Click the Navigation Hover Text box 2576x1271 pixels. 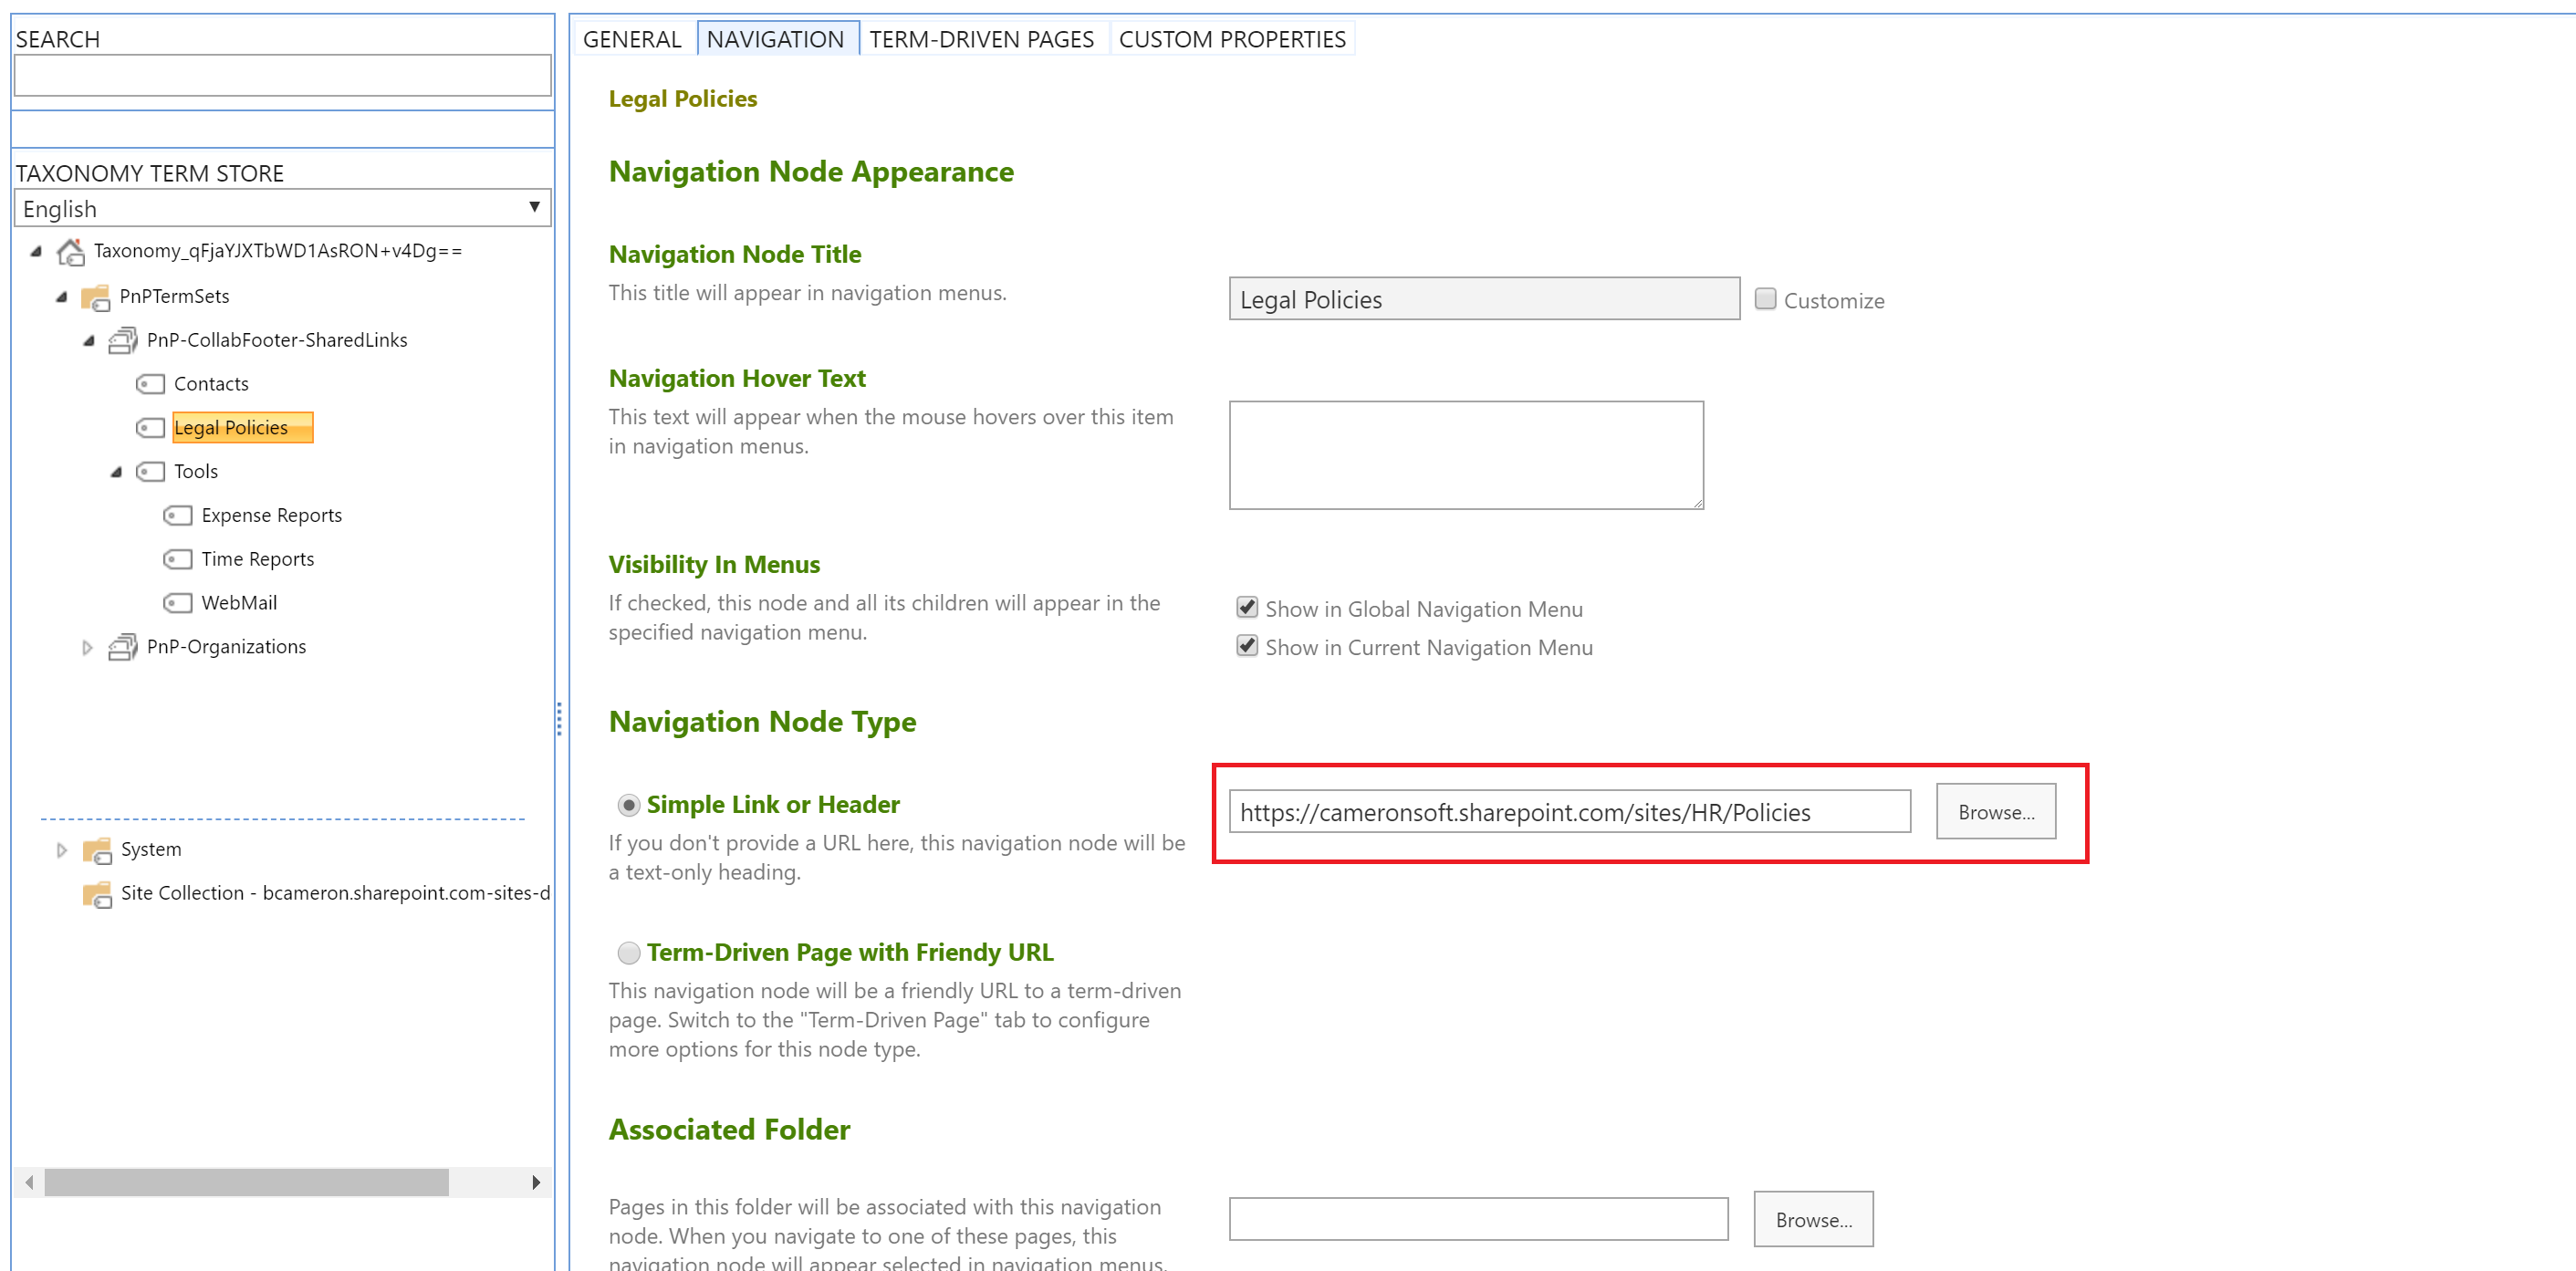click(x=1465, y=455)
